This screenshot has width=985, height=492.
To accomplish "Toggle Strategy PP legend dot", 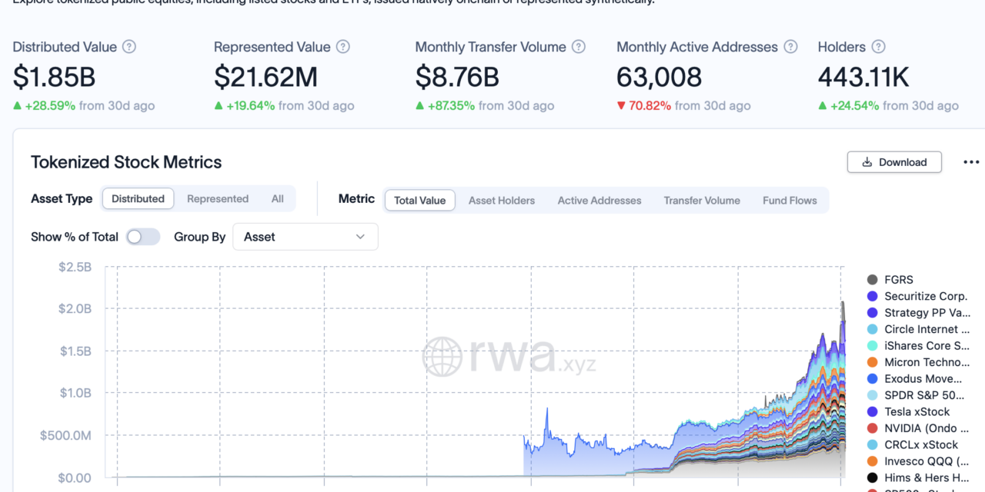I will (x=873, y=313).
